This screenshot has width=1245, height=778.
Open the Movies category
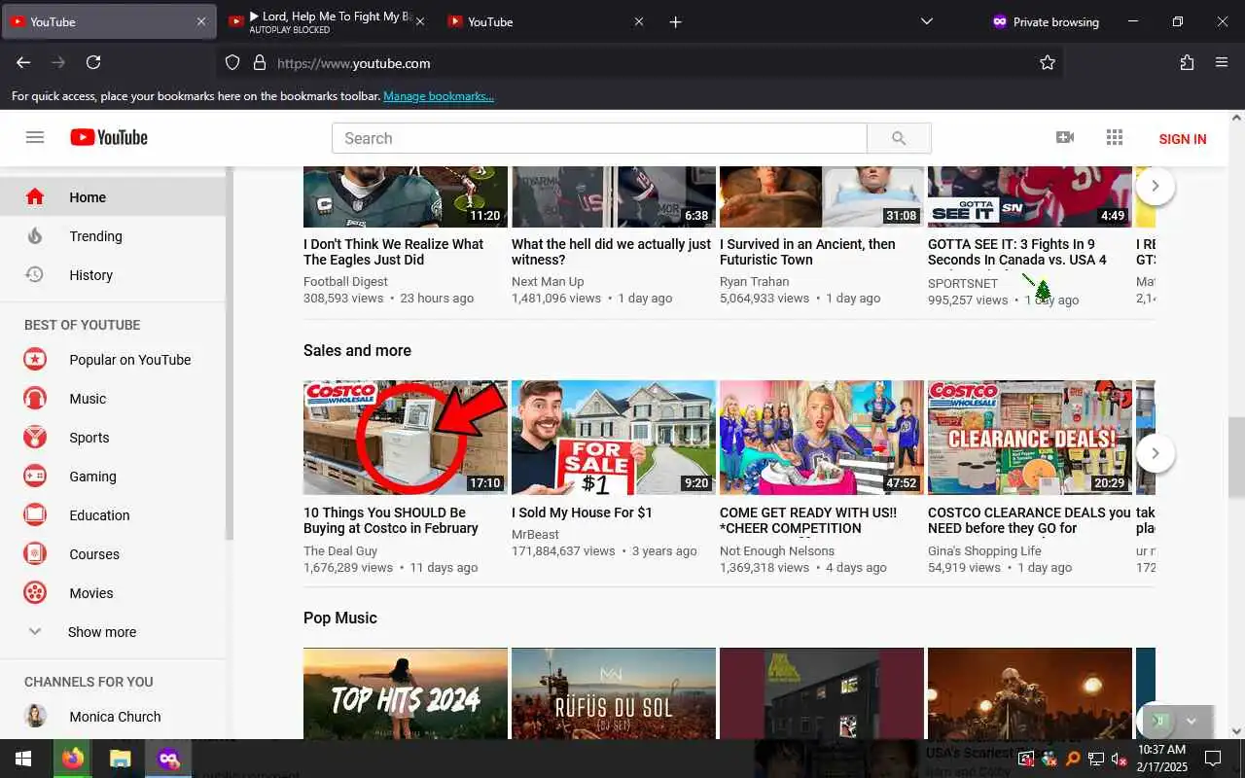[113, 593]
